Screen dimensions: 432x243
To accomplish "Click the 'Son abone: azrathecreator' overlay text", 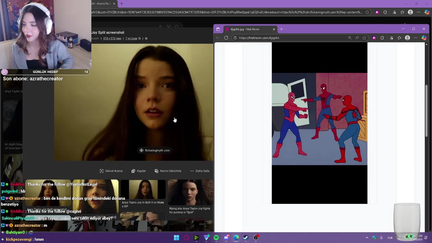I will [x=33, y=79].
